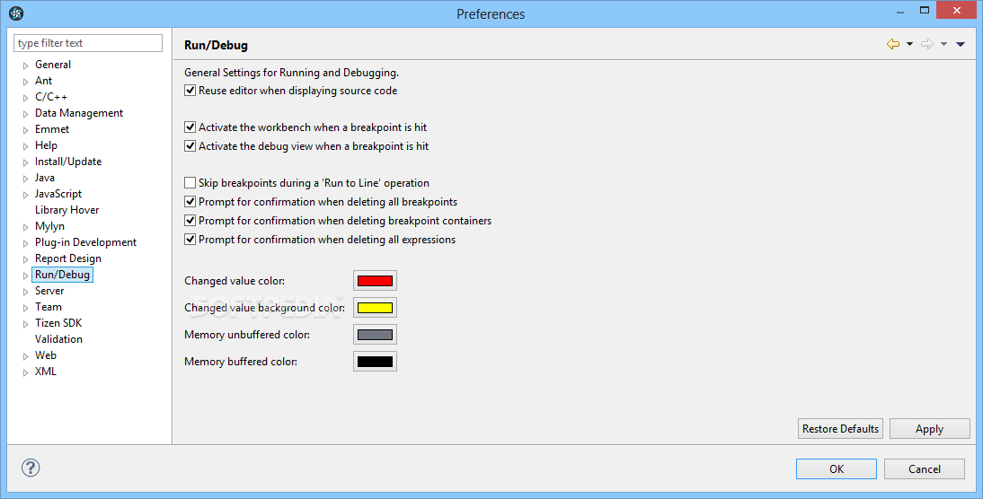Close the Preferences window
Screen dimensions: 983x499
click(957, 10)
